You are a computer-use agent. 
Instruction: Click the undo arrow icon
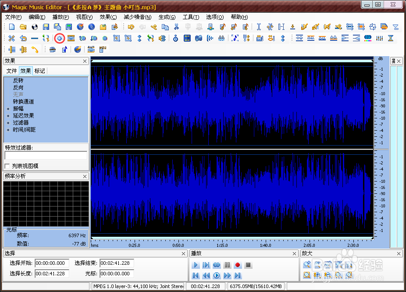click(131, 27)
